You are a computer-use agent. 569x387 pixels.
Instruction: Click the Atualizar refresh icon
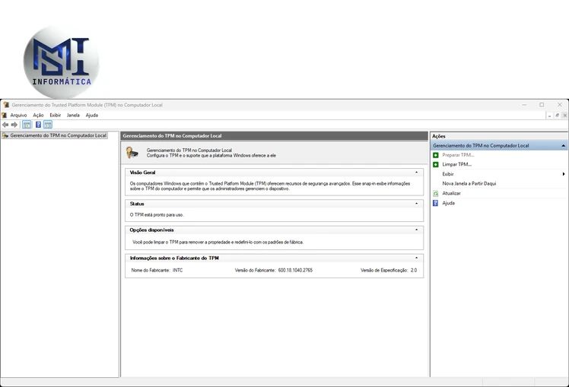(x=436, y=193)
